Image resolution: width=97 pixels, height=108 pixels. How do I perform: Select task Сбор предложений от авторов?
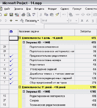[48, 83]
